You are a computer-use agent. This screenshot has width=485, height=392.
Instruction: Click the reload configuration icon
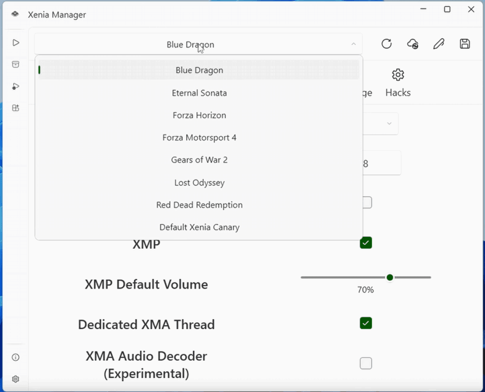click(386, 44)
